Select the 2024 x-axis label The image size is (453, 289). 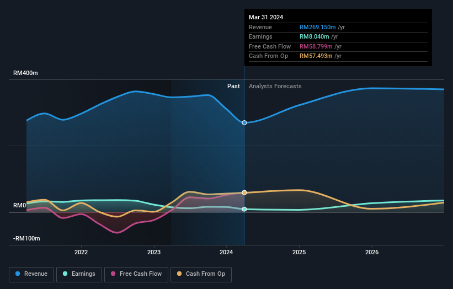(x=226, y=252)
